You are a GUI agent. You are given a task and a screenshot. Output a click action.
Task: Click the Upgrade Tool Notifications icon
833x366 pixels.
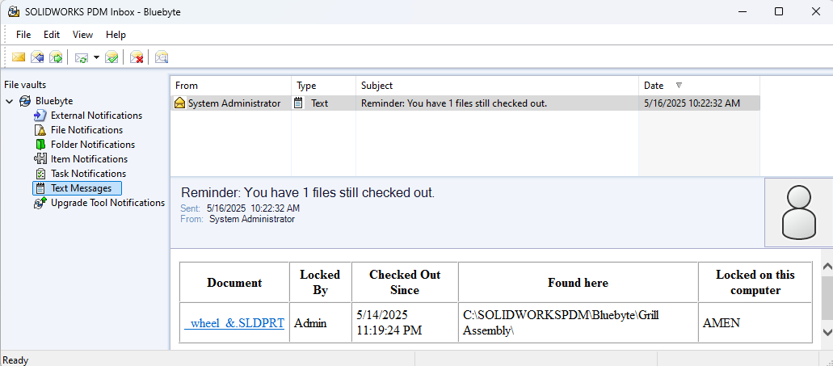tap(40, 203)
